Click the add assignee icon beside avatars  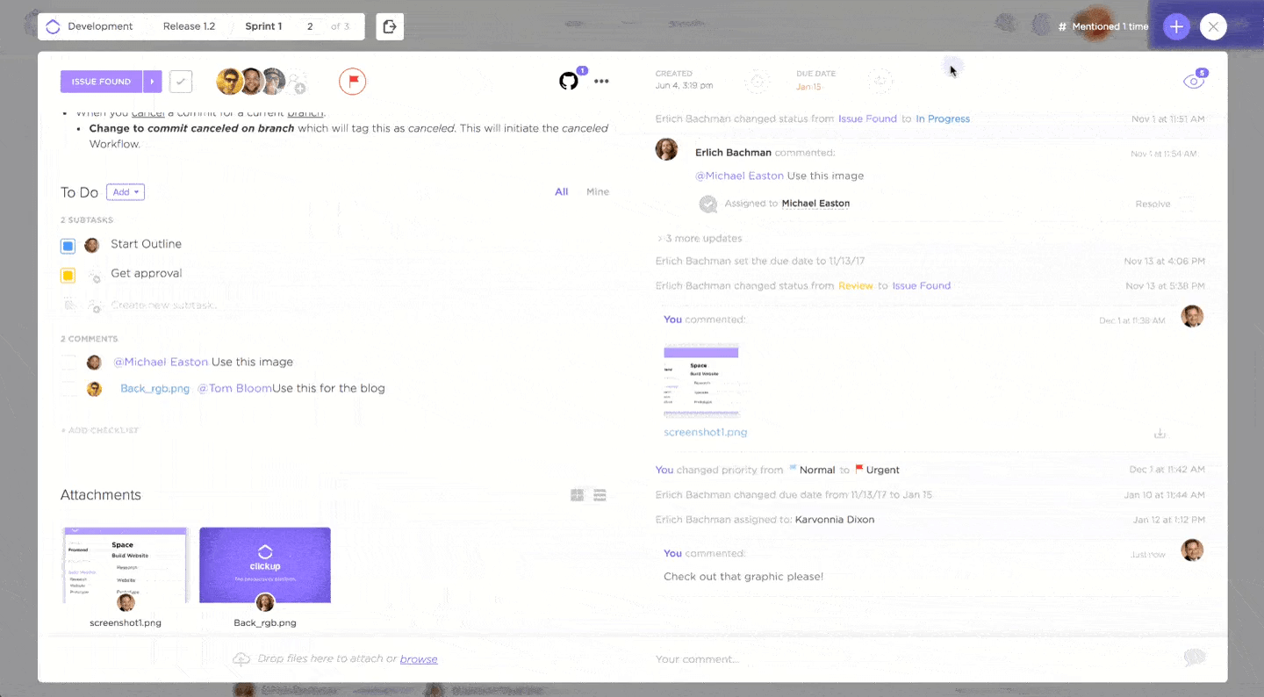click(298, 84)
